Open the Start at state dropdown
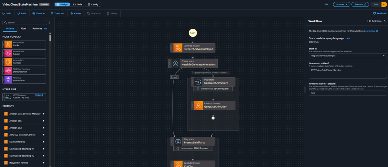This screenshot has height=167, width=388. tap(348, 56)
